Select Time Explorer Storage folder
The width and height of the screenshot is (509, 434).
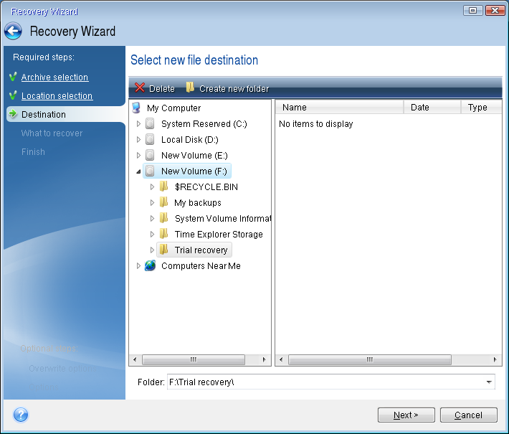pos(219,235)
